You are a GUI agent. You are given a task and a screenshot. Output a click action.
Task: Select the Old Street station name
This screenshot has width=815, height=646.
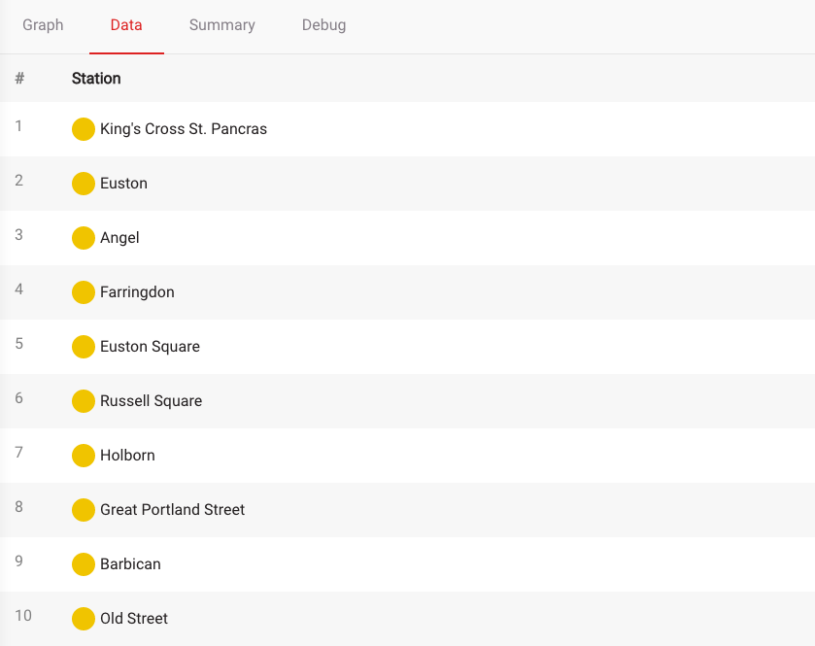(x=134, y=619)
